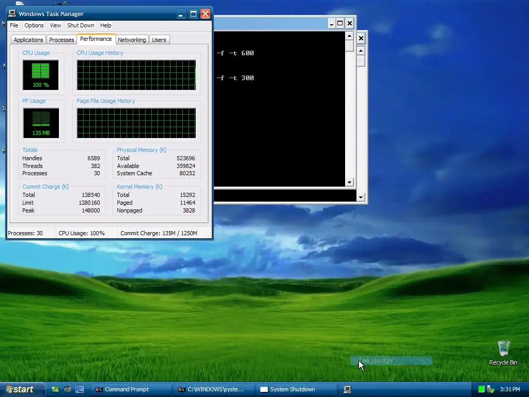The width and height of the screenshot is (529, 397).
Task: Click the CPU Usage History graph
Action: point(136,75)
